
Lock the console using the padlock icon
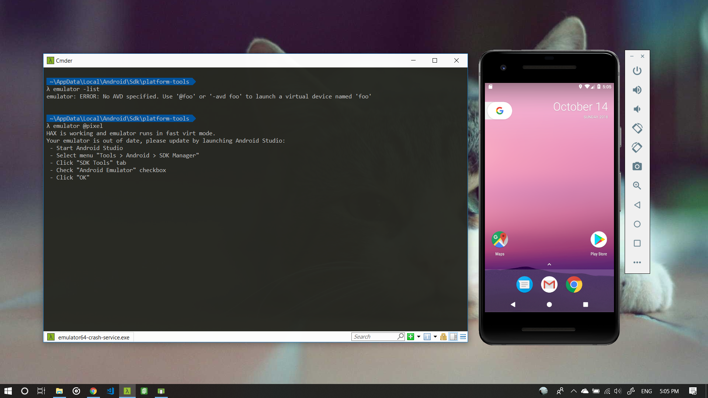tap(443, 336)
